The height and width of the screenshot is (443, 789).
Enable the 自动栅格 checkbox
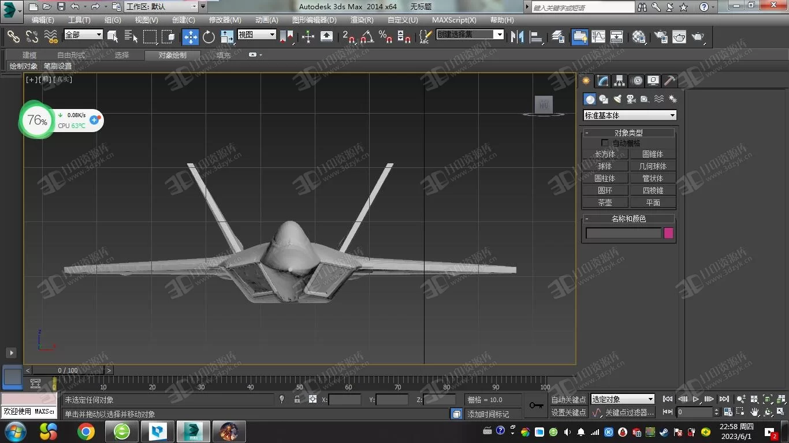(605, 143)
